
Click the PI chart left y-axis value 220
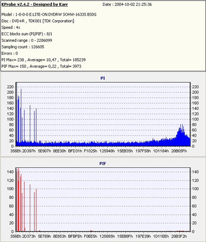tap(10, 87)
